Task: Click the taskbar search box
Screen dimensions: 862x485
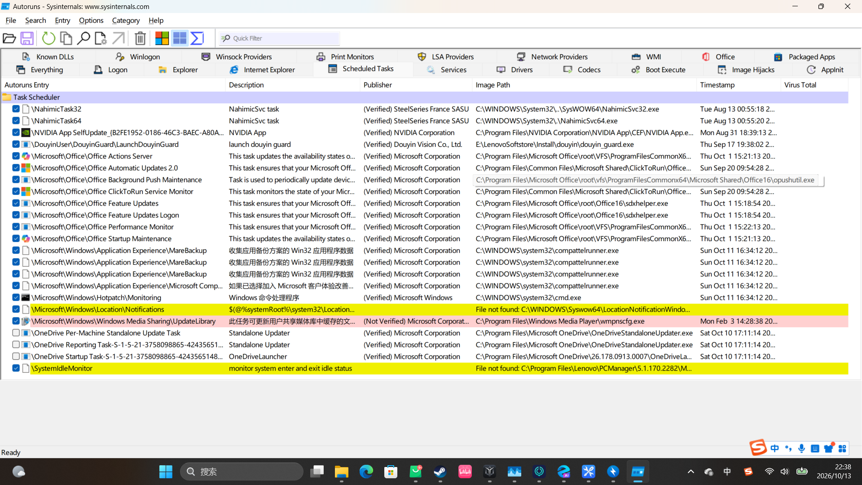Action: coord(242,472)
